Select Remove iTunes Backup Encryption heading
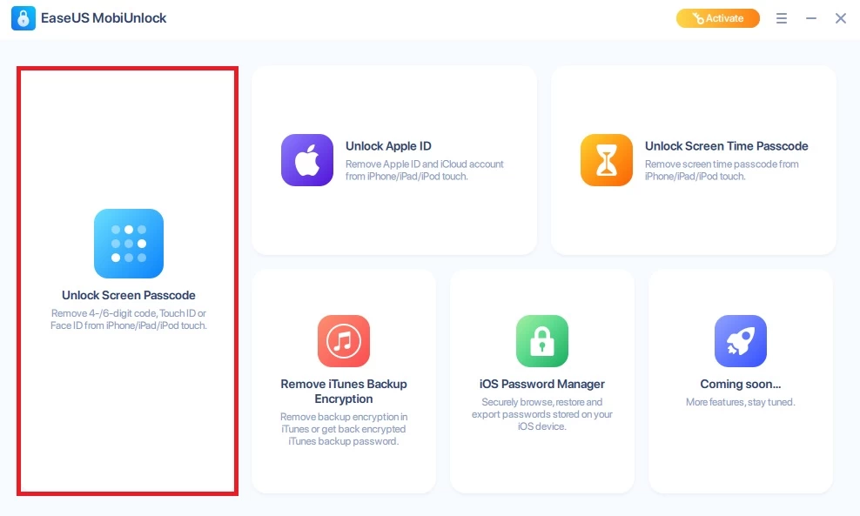This screenshot has width=860, height=516. (x=343, y=391)
